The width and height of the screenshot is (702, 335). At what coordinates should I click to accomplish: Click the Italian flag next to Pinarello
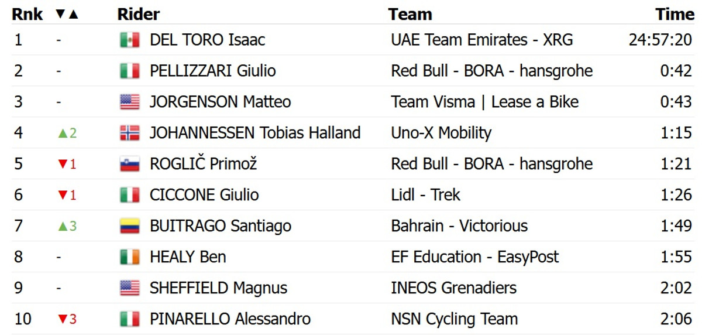click(129, 319)
